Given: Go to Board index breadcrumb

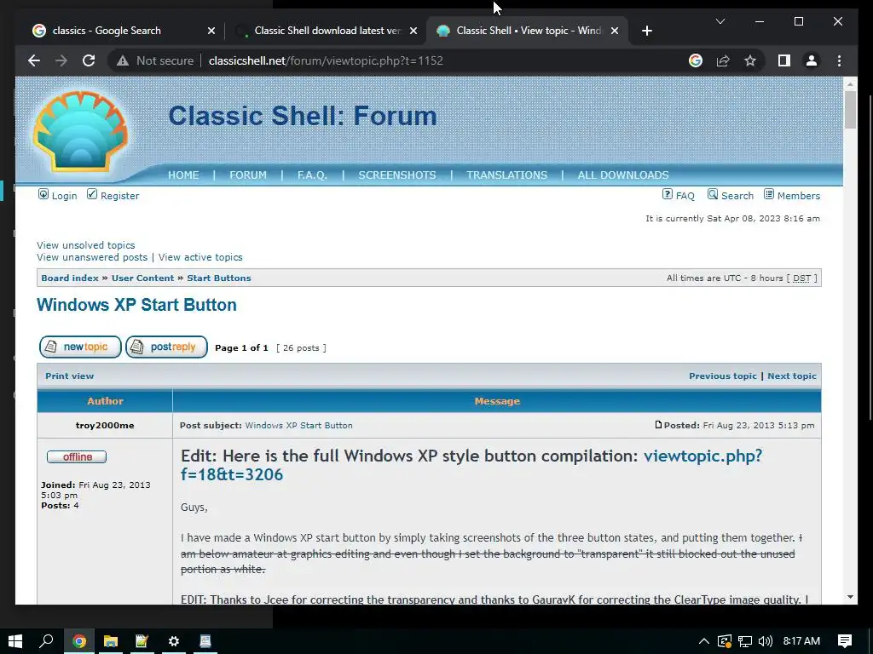Looking at the screenshot, I should click(70, 278).
